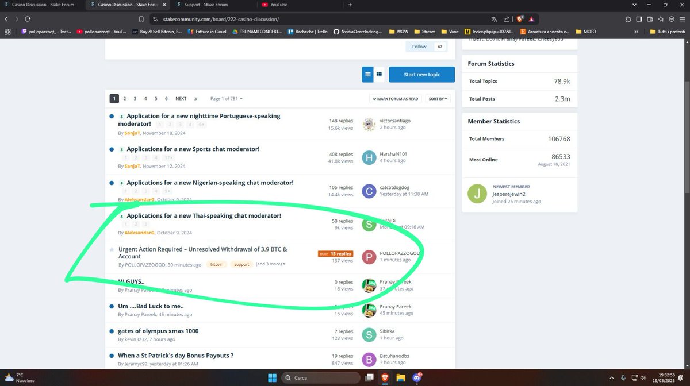Click the share icon in the address bar

505,19
